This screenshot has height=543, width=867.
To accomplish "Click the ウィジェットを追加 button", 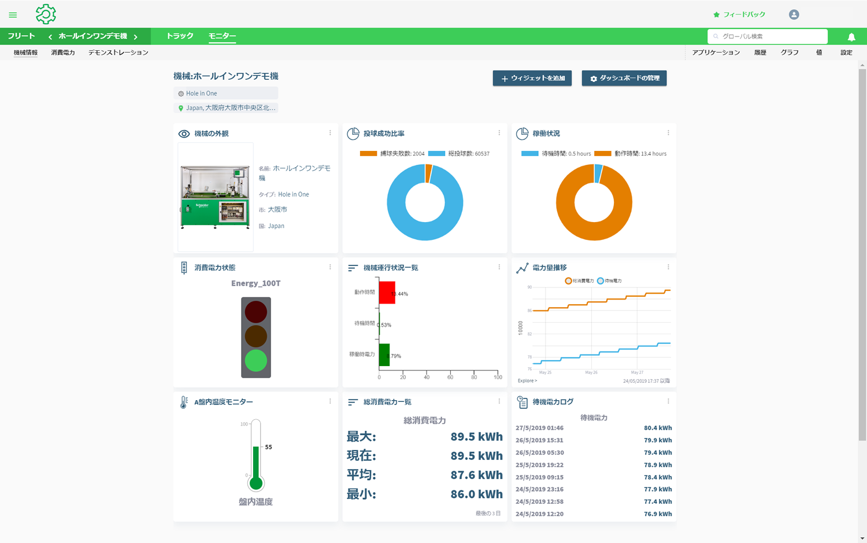I will click(532, 78).
